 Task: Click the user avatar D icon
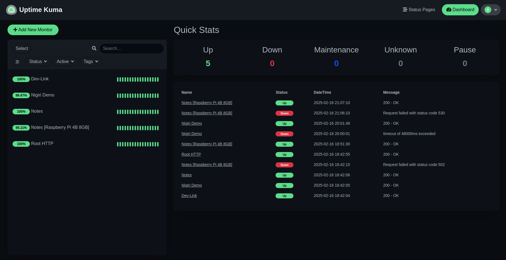click(x=488, y=10)
